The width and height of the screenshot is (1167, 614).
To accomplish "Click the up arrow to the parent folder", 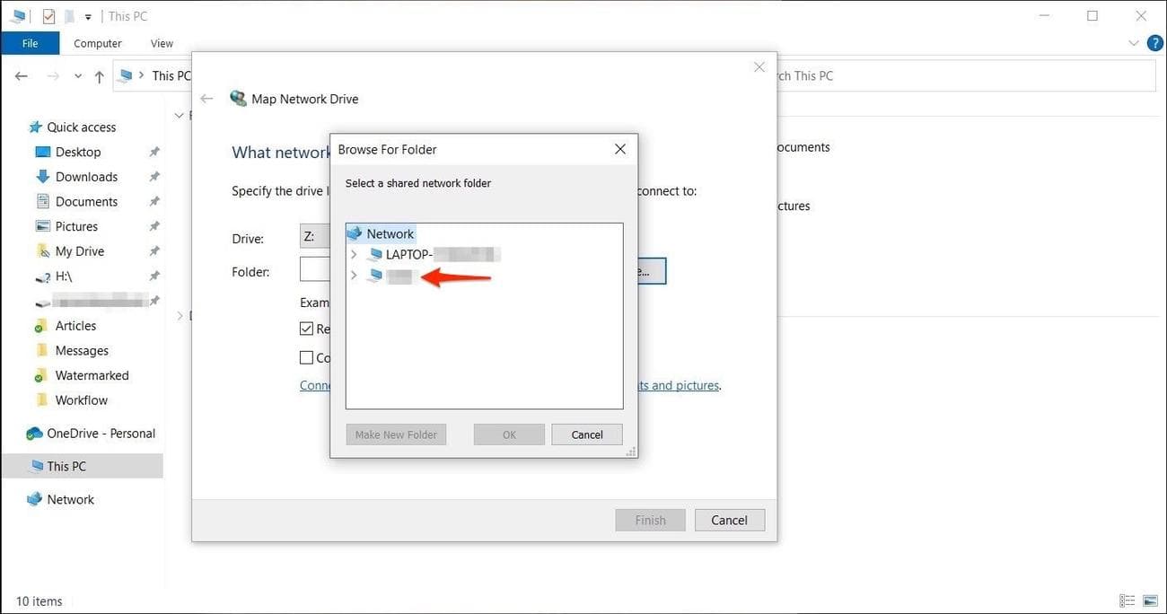I will point(99,76).
